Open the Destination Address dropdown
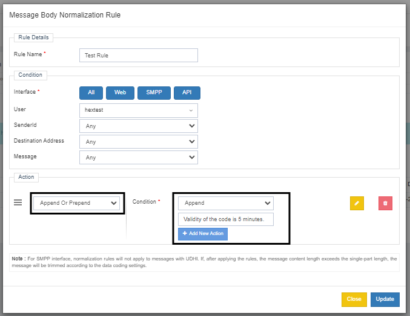Image resolution: width=410 pixels, height=316 pixels. (x=138, y=141)
